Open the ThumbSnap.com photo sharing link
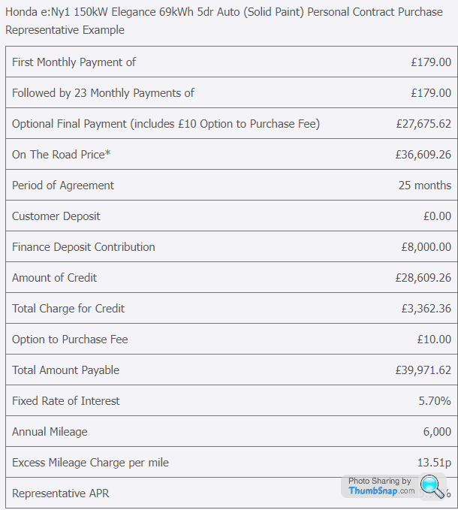This screenshot has width=458, height=510. point(381,486)
